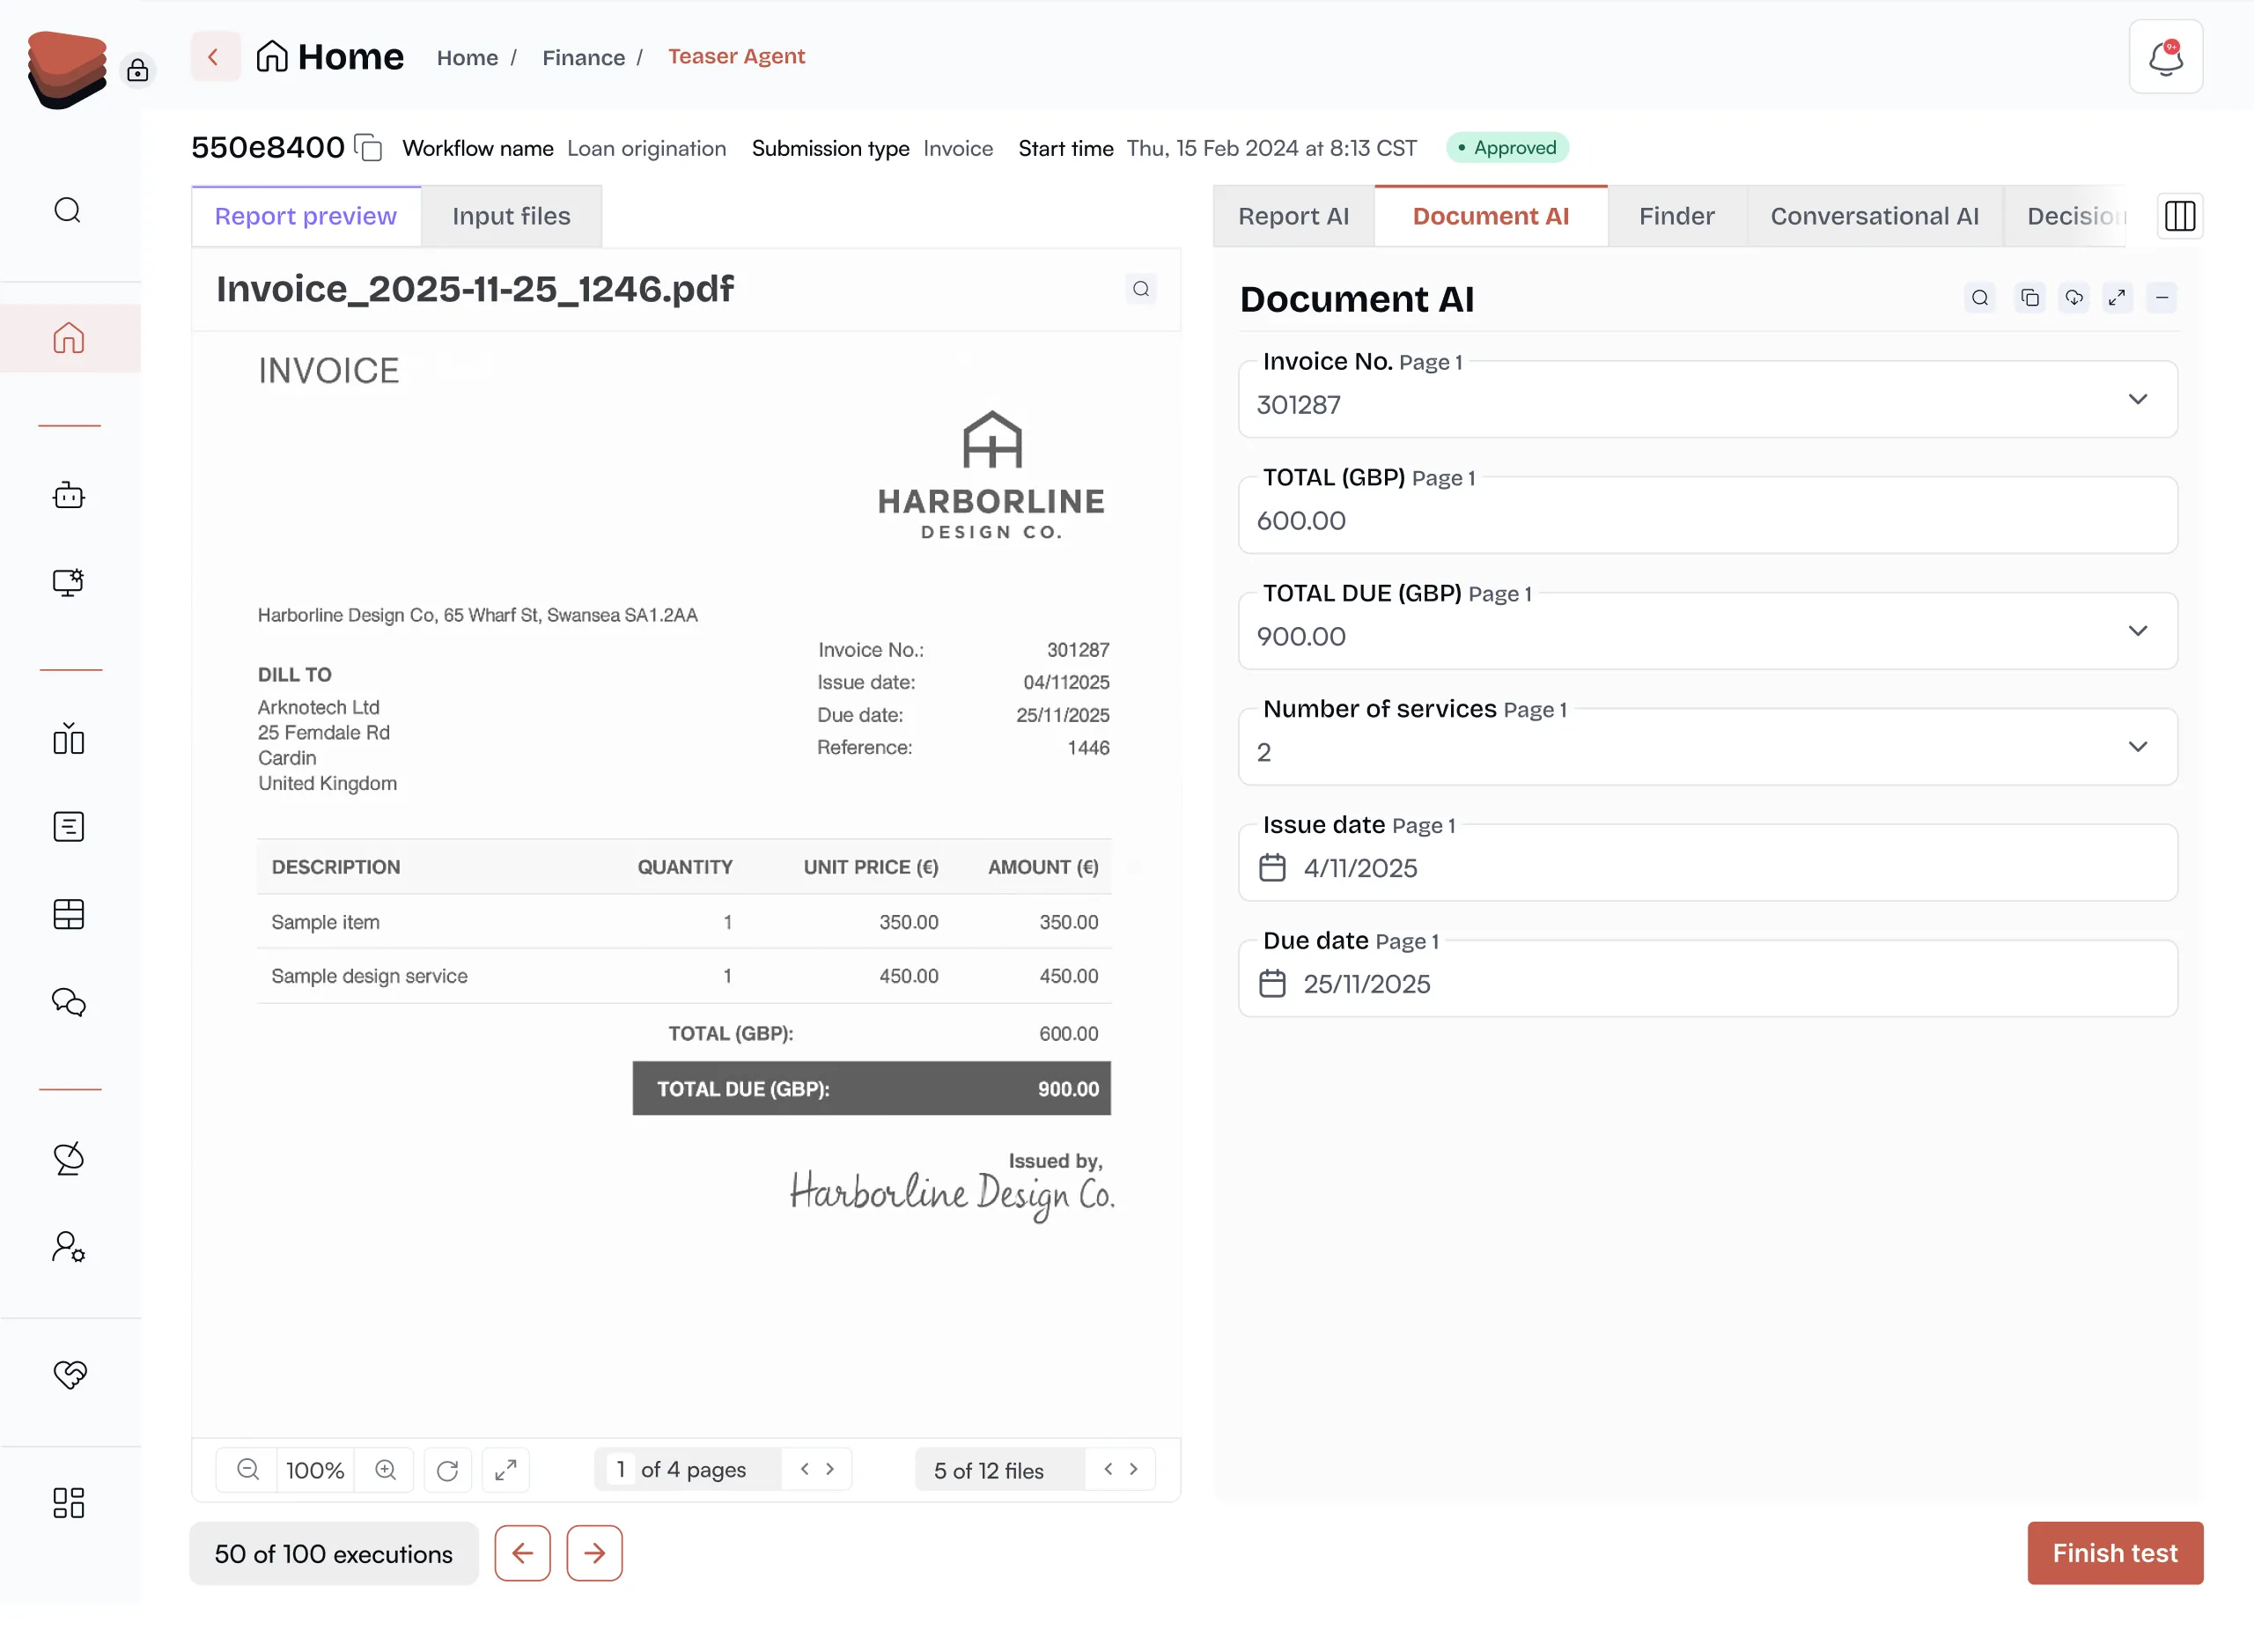Open Number of services dropdown
Image resolution: width=2254 pixels, height=1652 pixels.
(2137, 747)
